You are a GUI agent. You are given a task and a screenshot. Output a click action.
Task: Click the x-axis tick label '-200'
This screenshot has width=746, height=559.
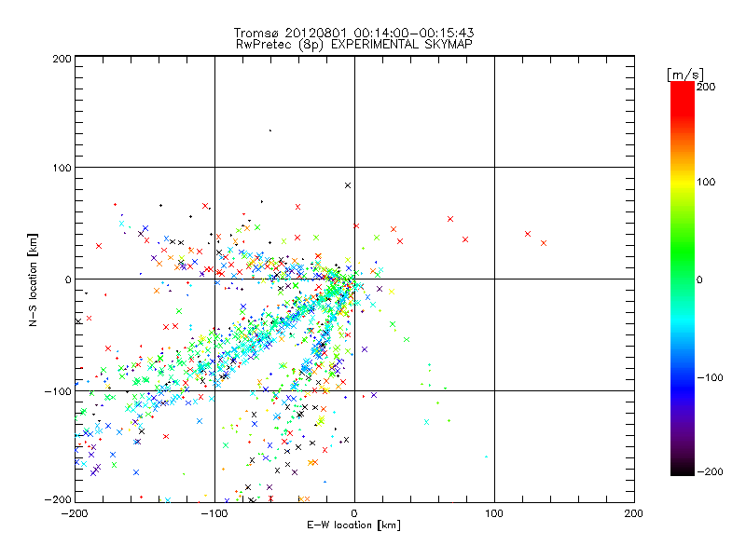[75, 513]
